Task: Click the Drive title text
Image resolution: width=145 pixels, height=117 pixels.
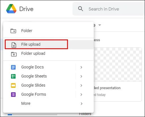Action: pyautogui.click(x=26, y=9)
